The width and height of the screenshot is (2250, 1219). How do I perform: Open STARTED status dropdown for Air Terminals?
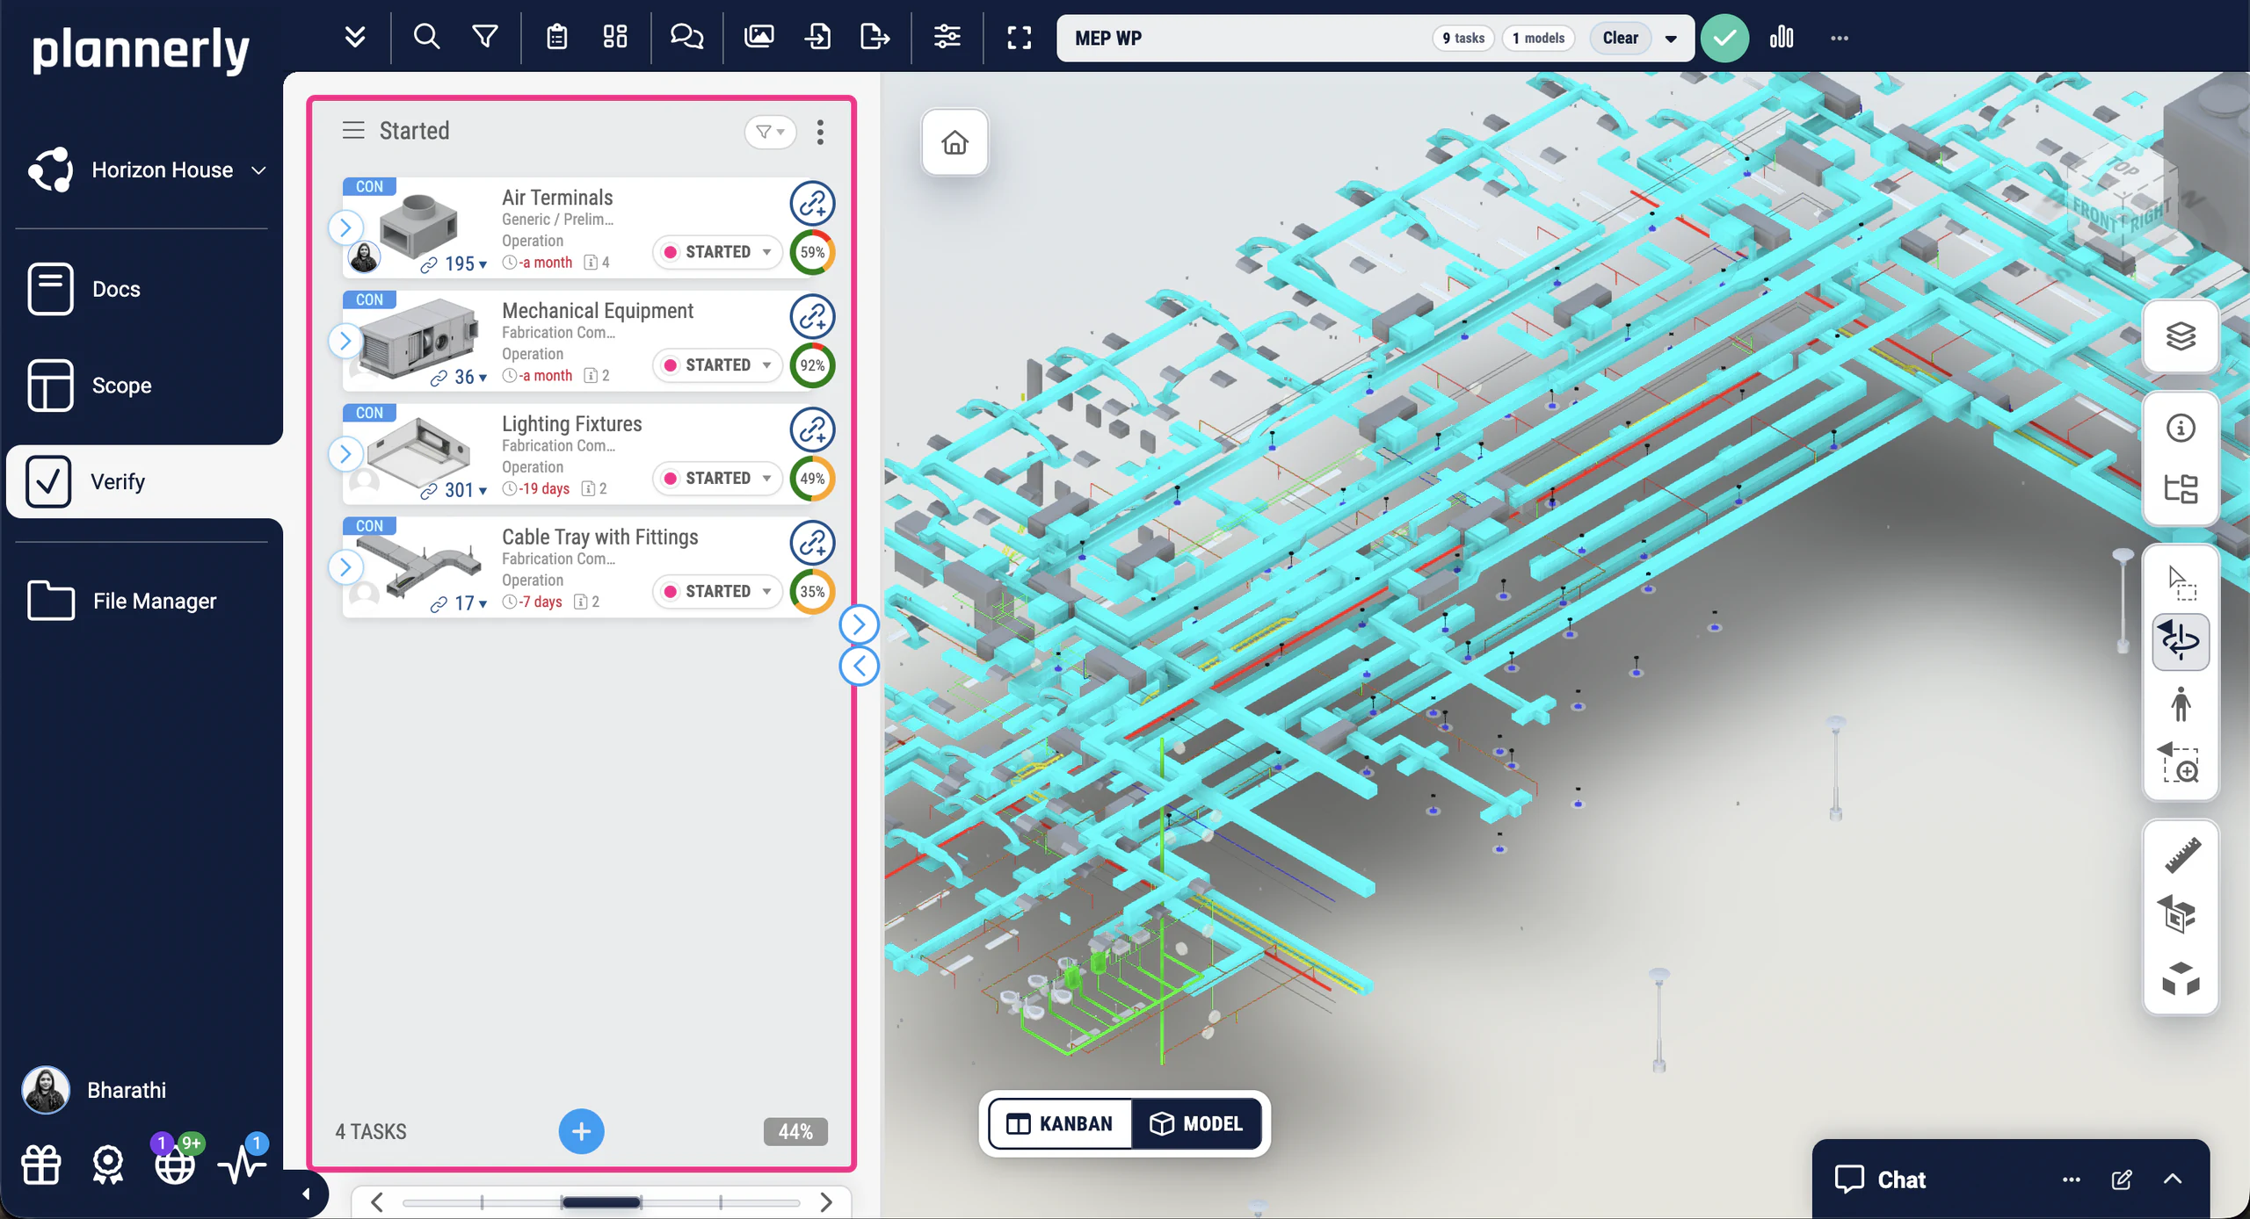point(717,252)
